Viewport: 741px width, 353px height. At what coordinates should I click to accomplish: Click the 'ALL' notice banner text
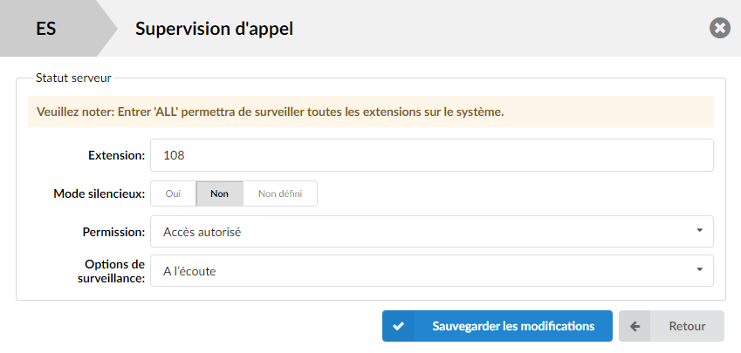pyautogui.click(x=271, y=112)
